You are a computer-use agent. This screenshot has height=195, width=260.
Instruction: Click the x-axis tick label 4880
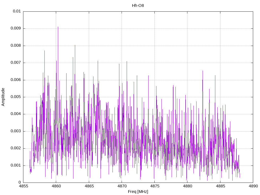pyautogui.click(x=187, y=186)
